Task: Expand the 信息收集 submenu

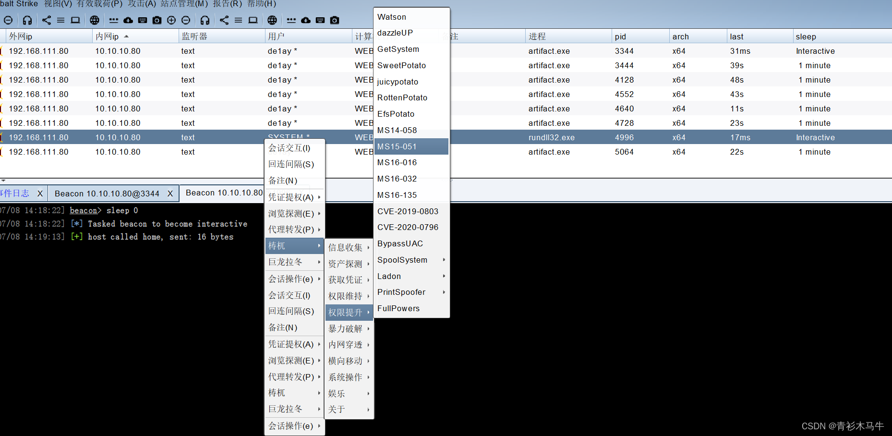Action: 349,248
